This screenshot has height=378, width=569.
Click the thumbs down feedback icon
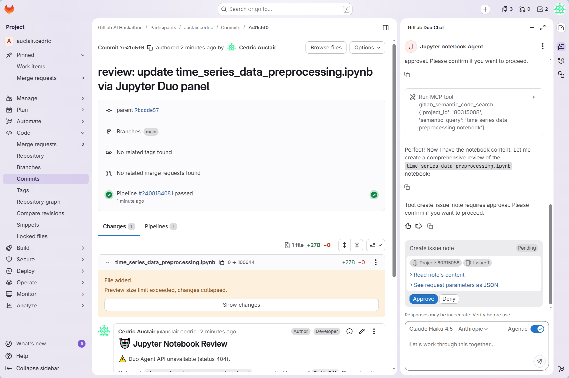[x=418, y=226]
